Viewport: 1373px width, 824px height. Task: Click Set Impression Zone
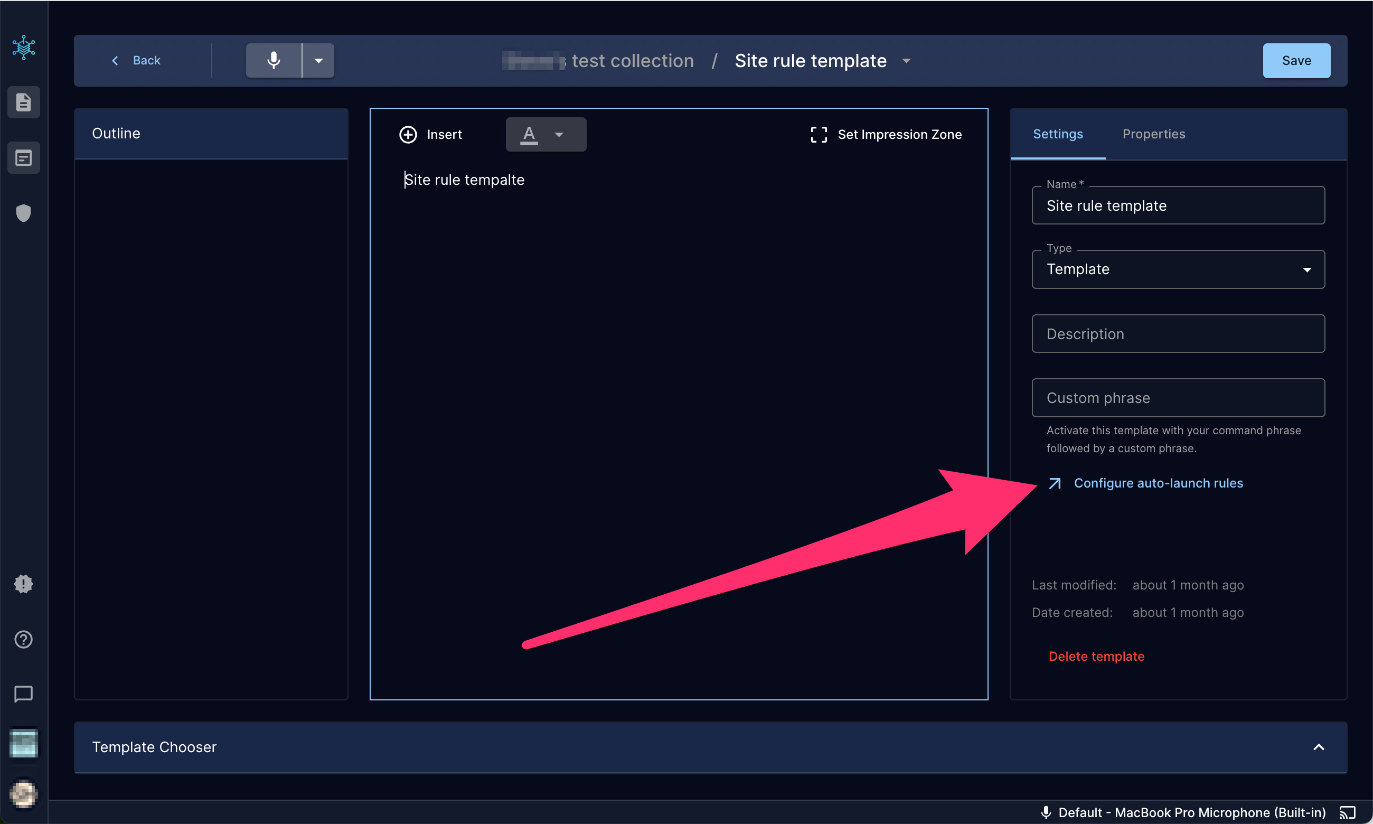pos(886,134)
